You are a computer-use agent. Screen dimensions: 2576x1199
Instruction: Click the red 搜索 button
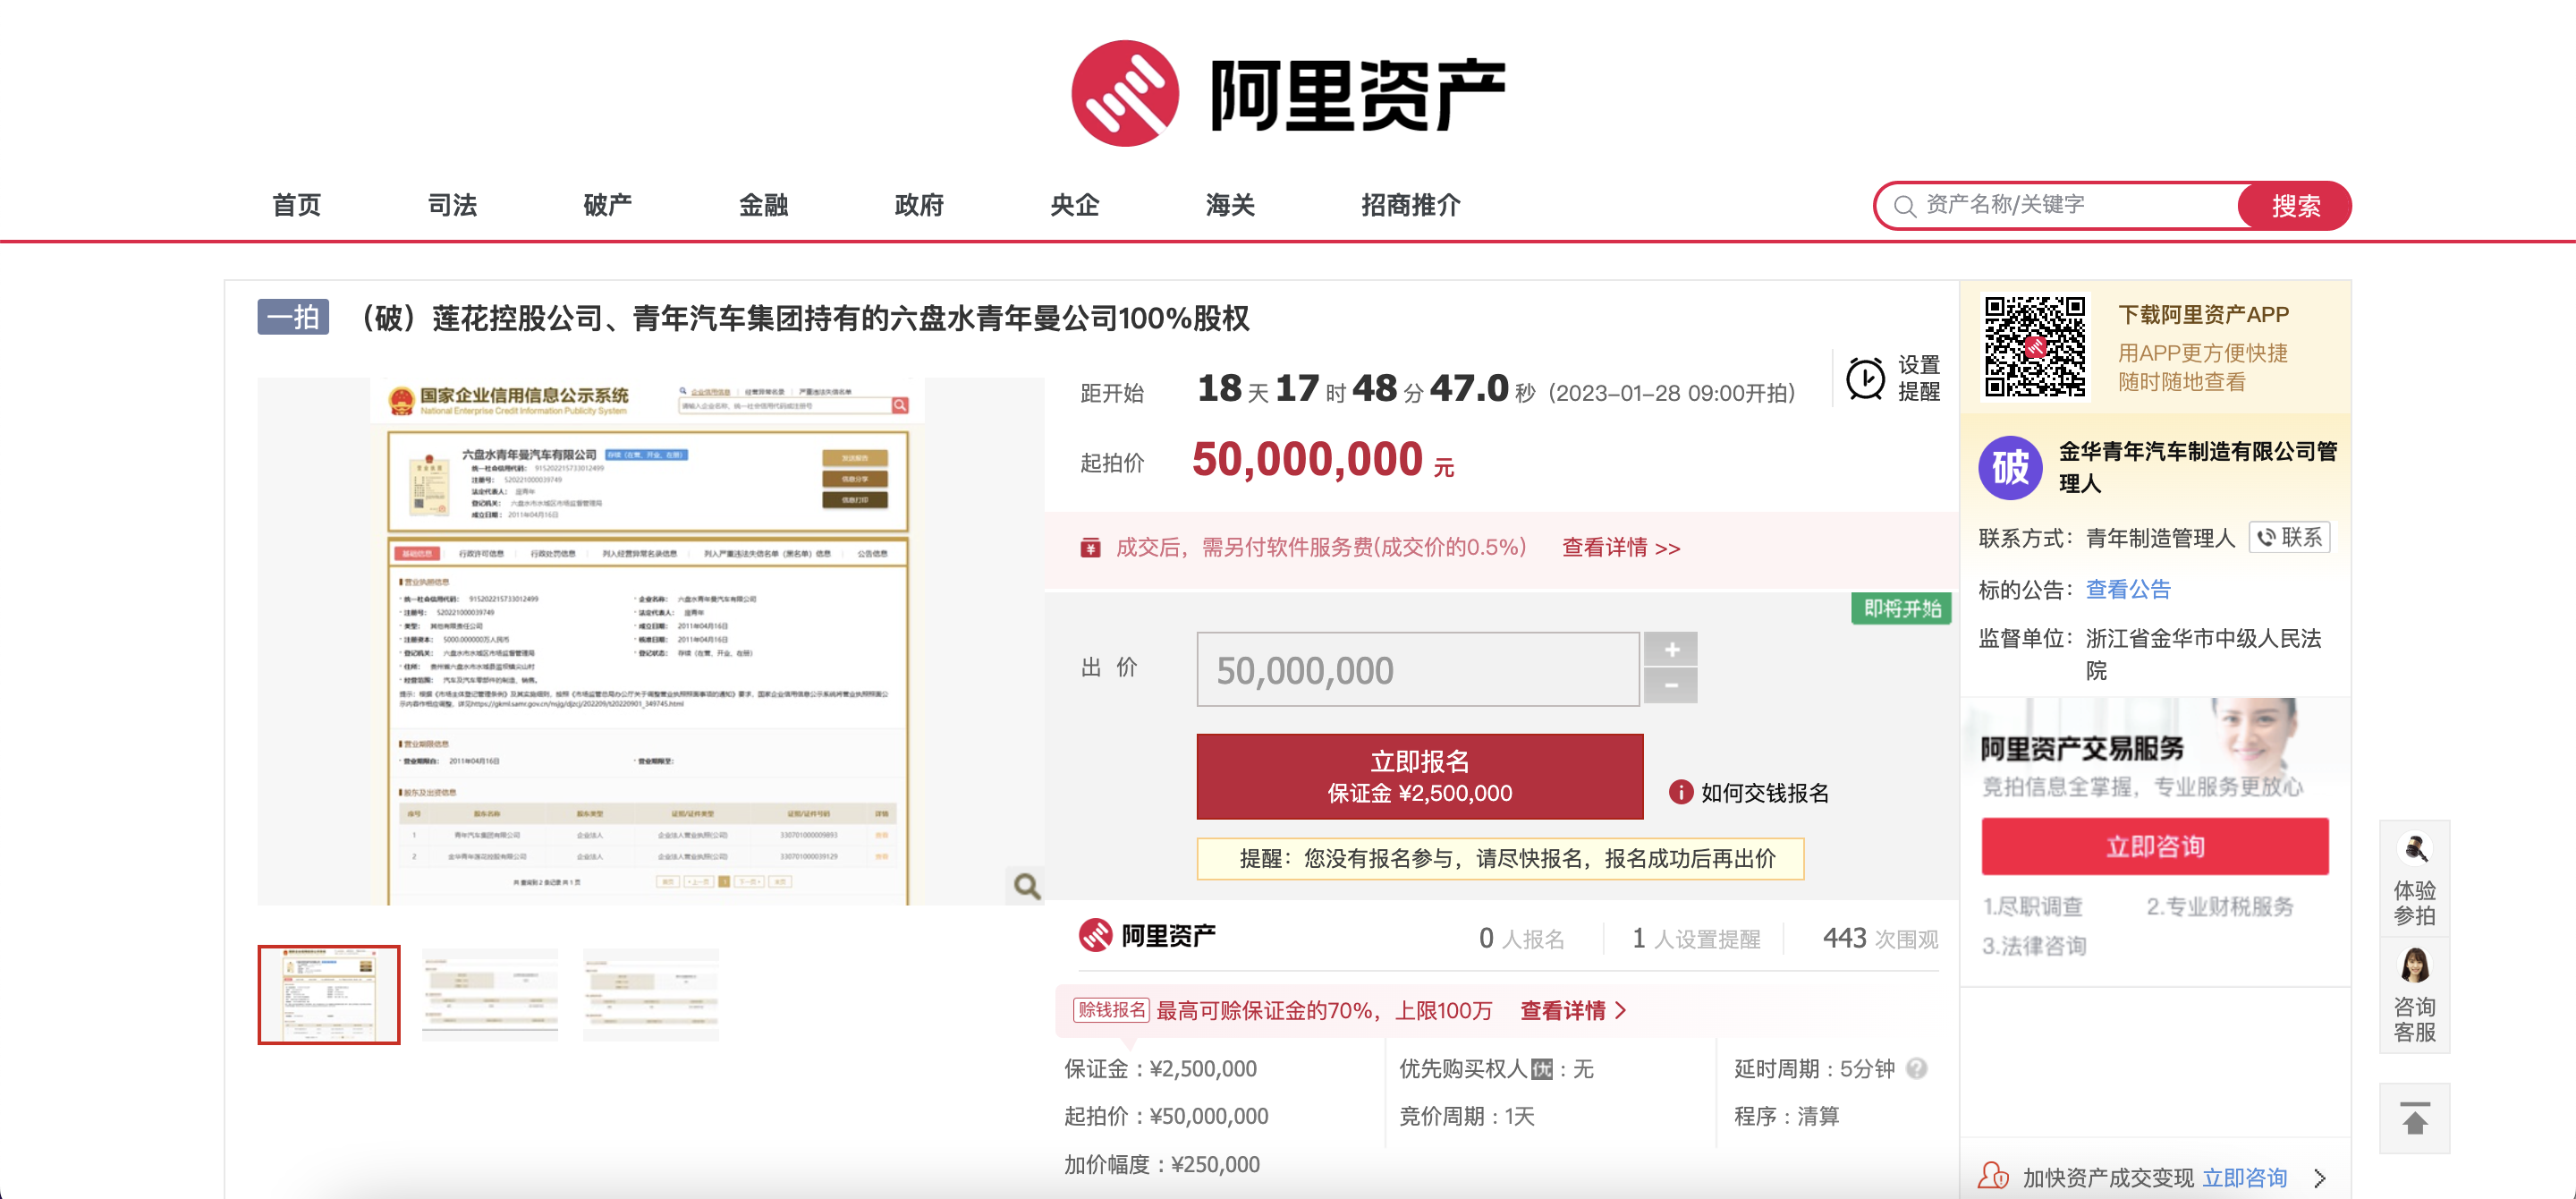pos(2294,206)
